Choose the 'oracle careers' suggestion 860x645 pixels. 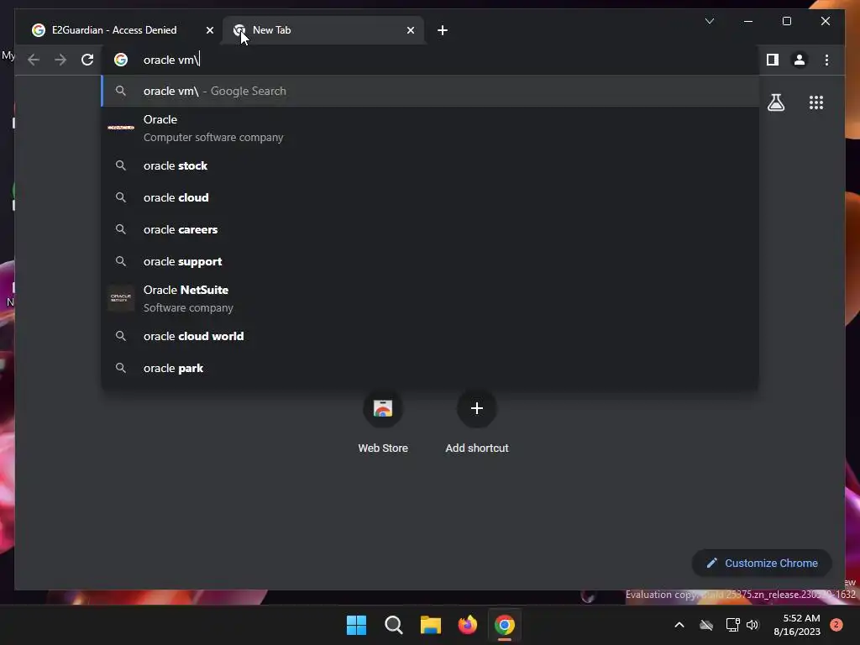[x=431, y=229]
